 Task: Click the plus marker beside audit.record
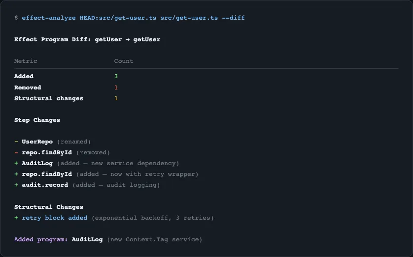(16, 185)
